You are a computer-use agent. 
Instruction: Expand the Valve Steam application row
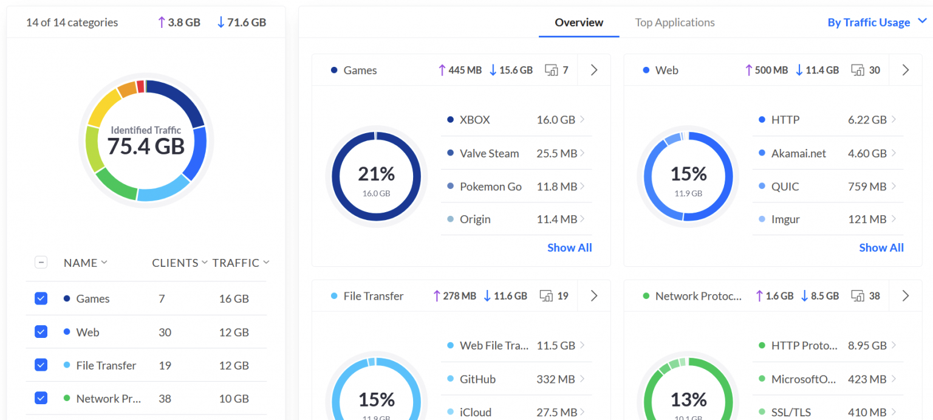click(516, 153)
